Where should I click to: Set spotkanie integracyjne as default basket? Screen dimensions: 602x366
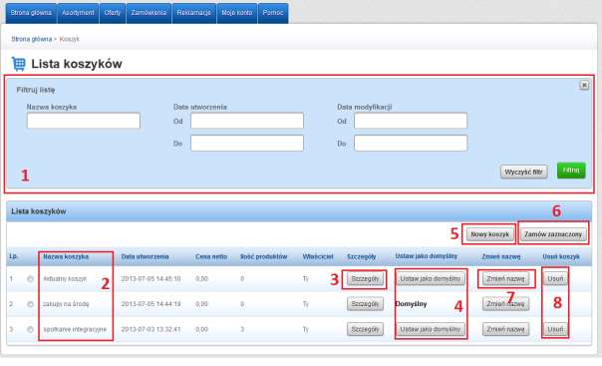[x=431, y=329]
